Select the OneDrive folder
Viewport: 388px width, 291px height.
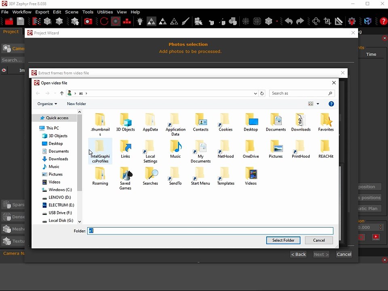click(x=251, y=150)
